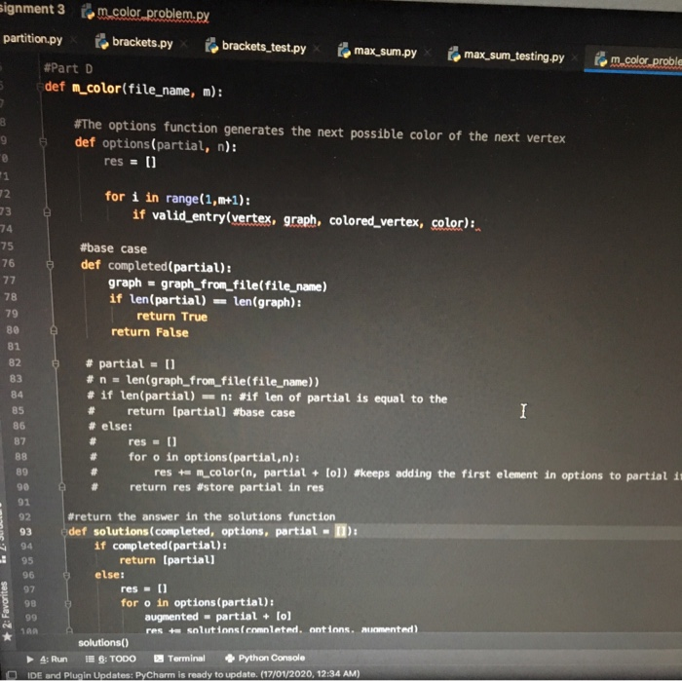Screen dimensions: 682x681
Task: Click the 'return False' statement
Action: [x=150, y=332]
